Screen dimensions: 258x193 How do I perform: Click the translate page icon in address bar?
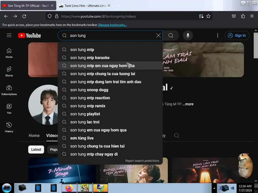pos(201,16)
